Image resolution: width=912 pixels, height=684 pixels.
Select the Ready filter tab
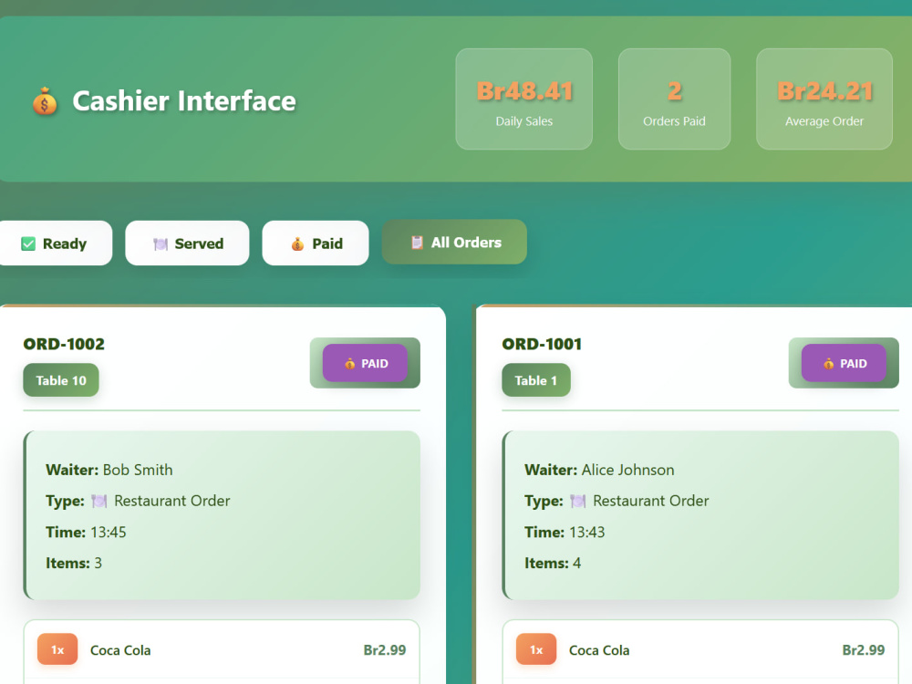pos(54,244)
